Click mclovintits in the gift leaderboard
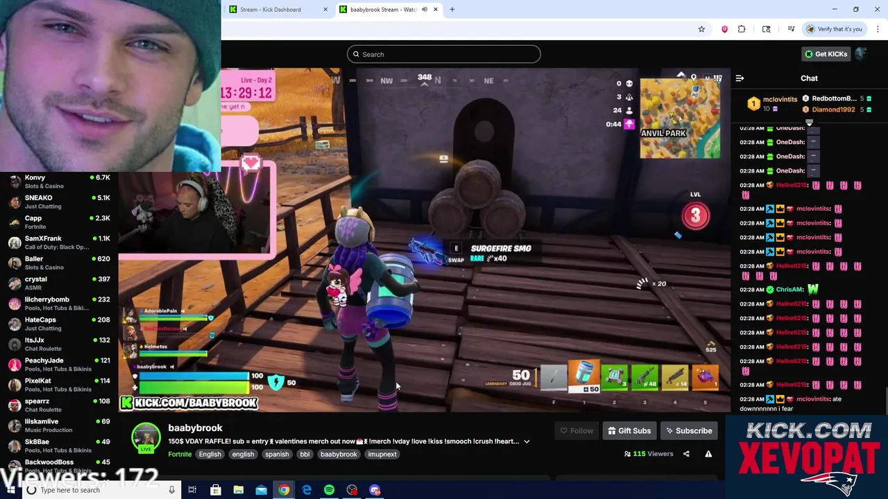The width and height of the screenshot is (888, 499). (x=780, y=100)
